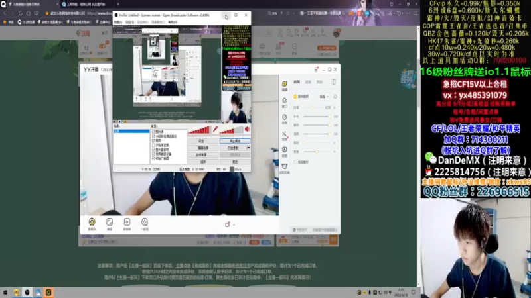Open the notification center icon in system tray
Screen dimensions: 531x298
click(414, 292)
